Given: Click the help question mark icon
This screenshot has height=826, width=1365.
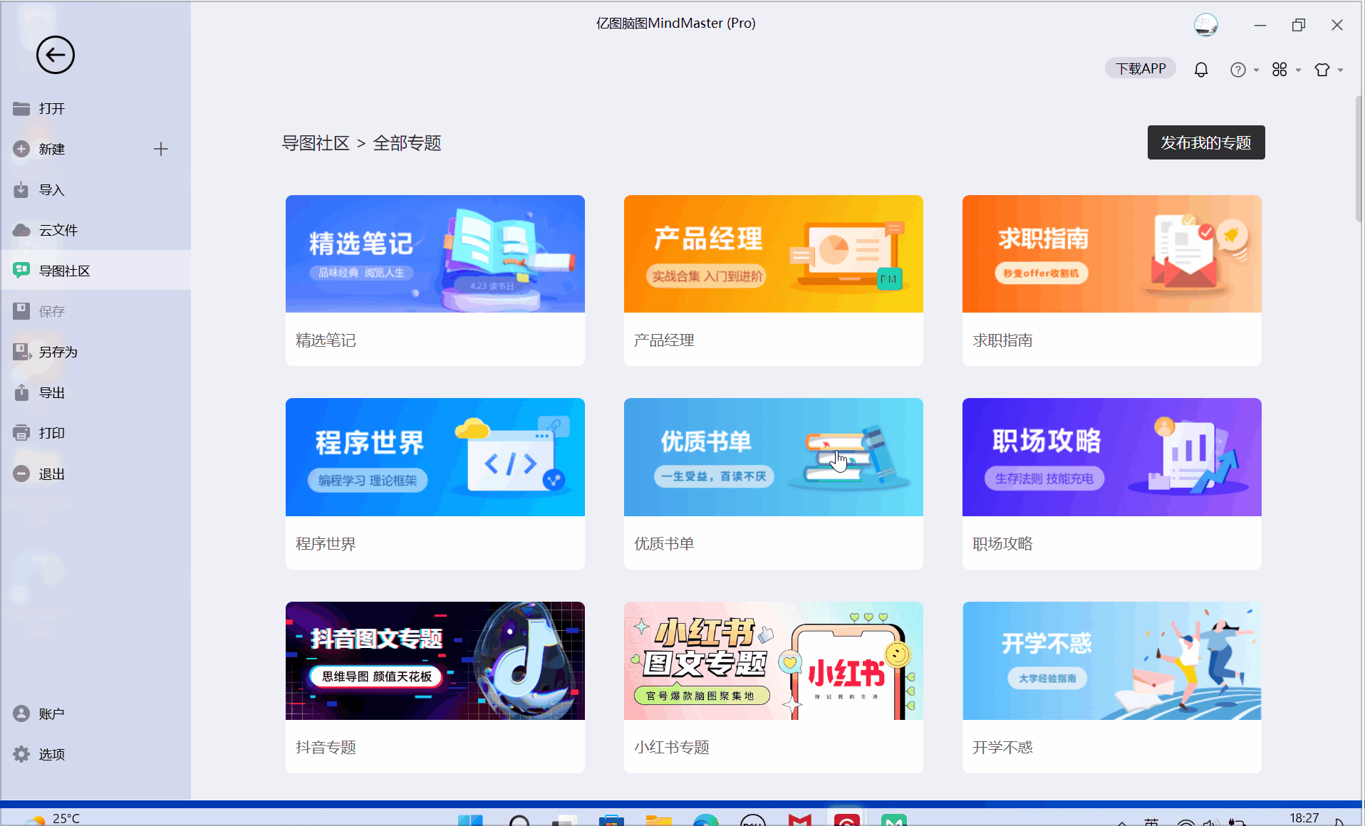Looking at the screenshot, I should click(1238, 69).
